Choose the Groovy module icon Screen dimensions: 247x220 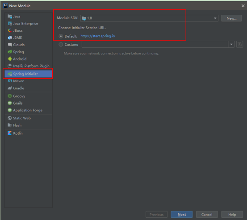pyautogui.click(x=10, y=96)
